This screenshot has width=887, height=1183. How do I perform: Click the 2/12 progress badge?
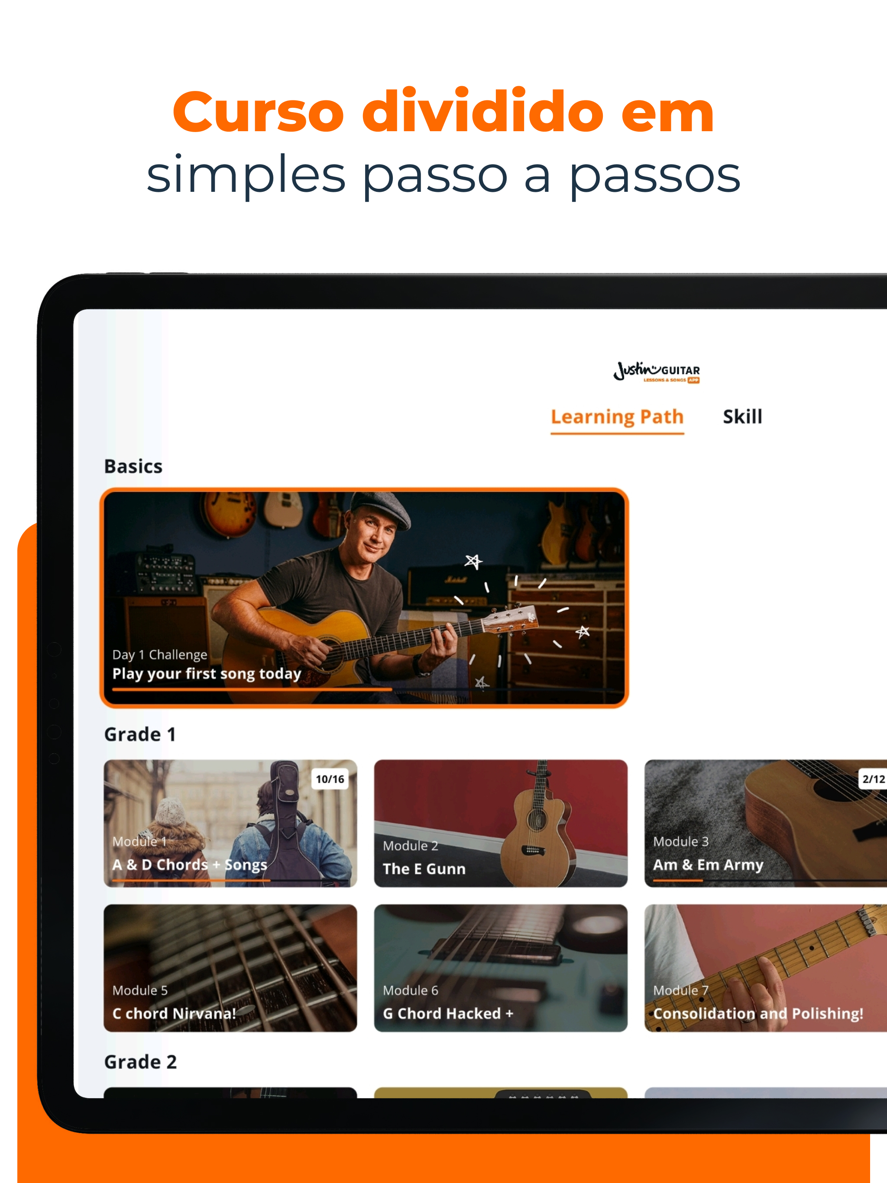click(x=873, y=779)
